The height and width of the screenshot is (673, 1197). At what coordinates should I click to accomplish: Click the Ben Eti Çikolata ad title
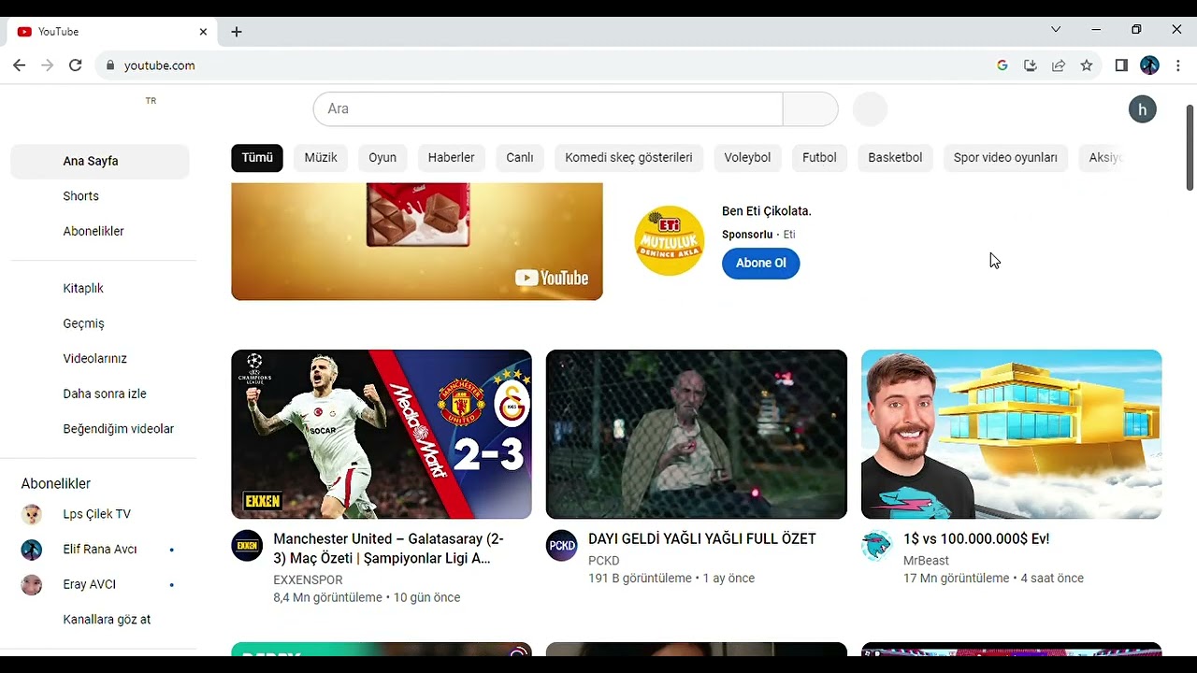pos(767,211)
